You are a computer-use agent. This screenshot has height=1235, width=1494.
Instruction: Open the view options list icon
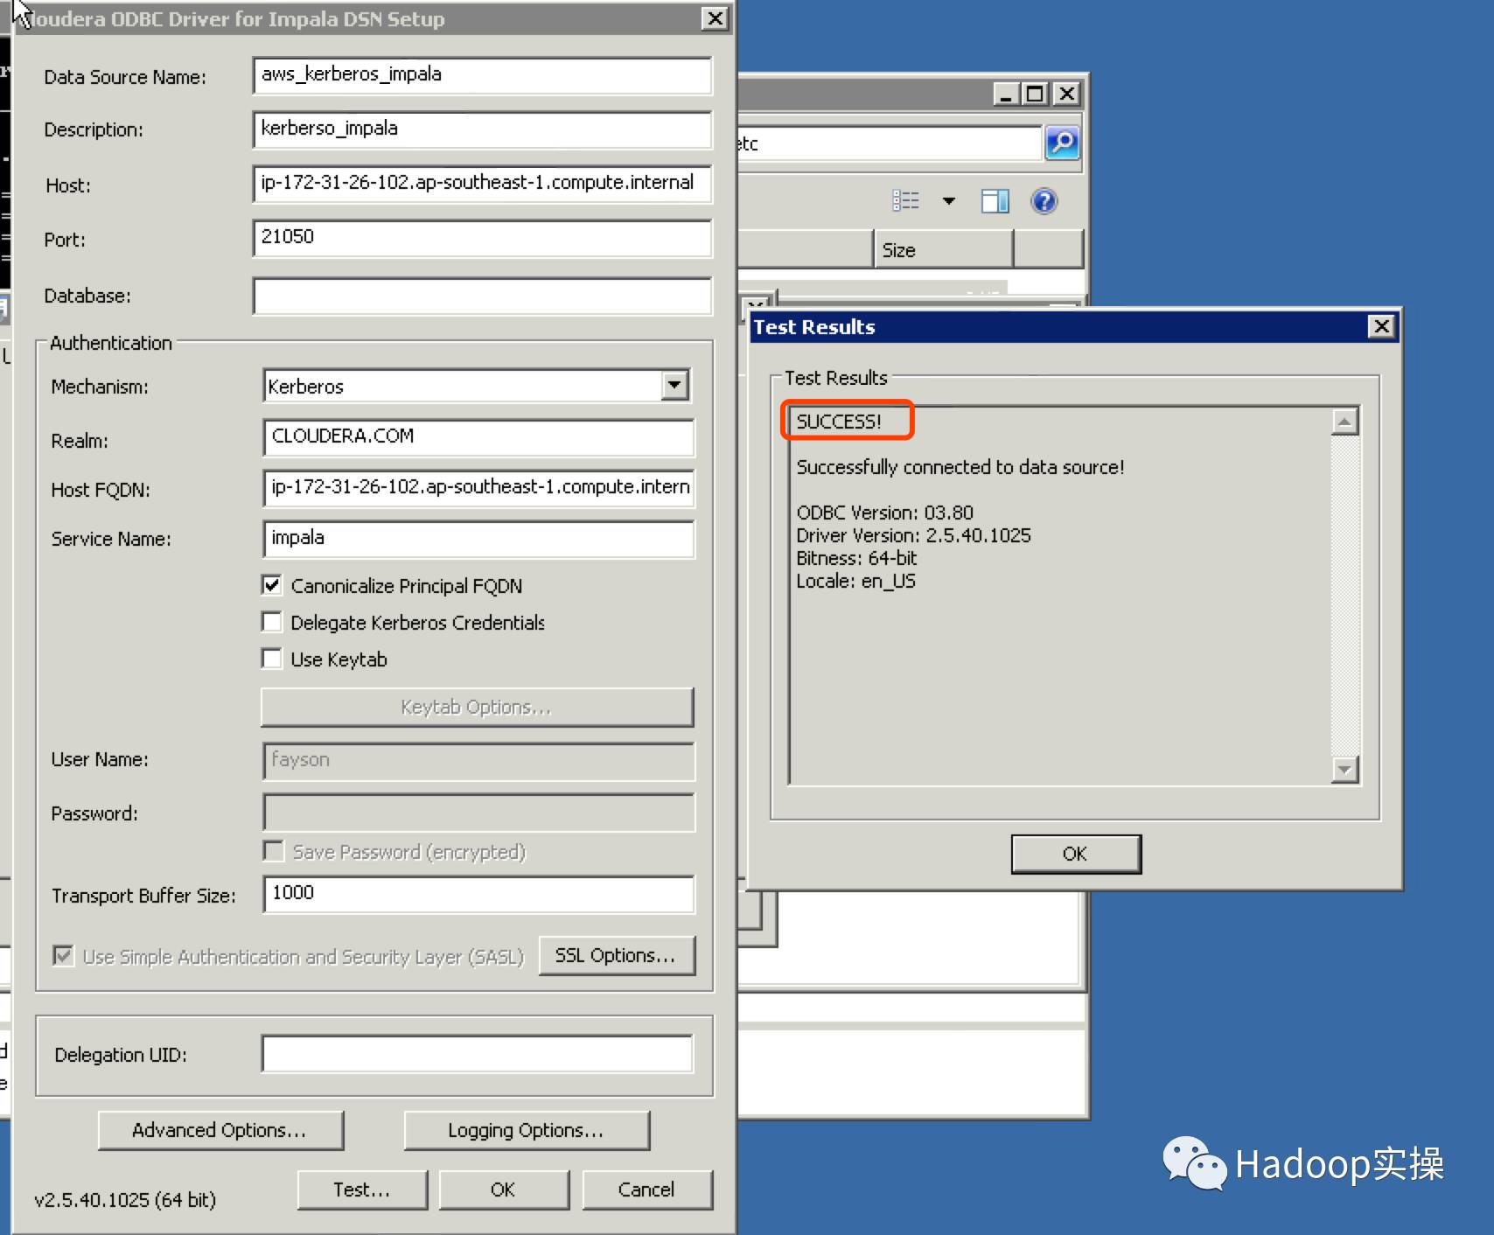[905, 201]
